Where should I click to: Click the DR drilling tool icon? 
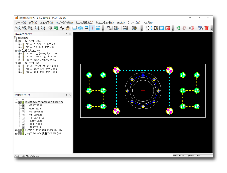pos(134,28)
